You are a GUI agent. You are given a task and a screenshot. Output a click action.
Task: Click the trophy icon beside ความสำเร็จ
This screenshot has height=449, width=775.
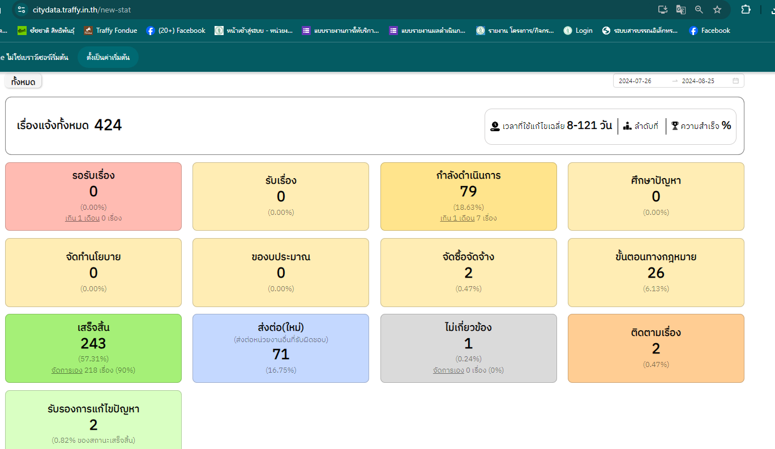[x=675, y=126]
